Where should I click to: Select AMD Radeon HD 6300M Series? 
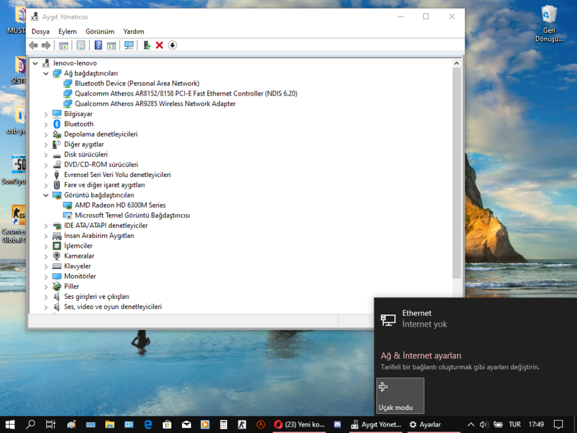click(x=120, y=205)
